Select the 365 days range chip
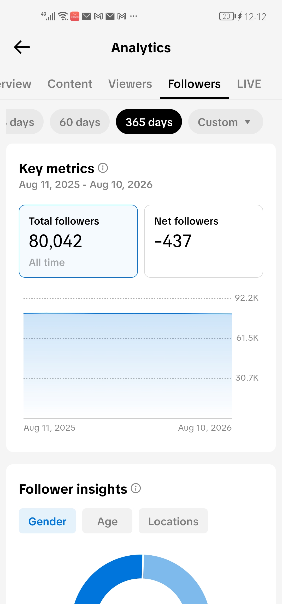 point(149,122)
